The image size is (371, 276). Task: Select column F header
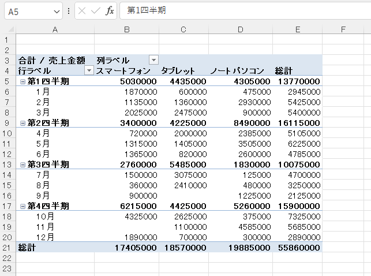[x=343, y=29]
